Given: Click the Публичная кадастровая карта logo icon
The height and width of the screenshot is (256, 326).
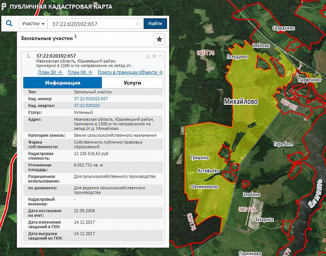Looking at the screenshot, I should [5, 7].
